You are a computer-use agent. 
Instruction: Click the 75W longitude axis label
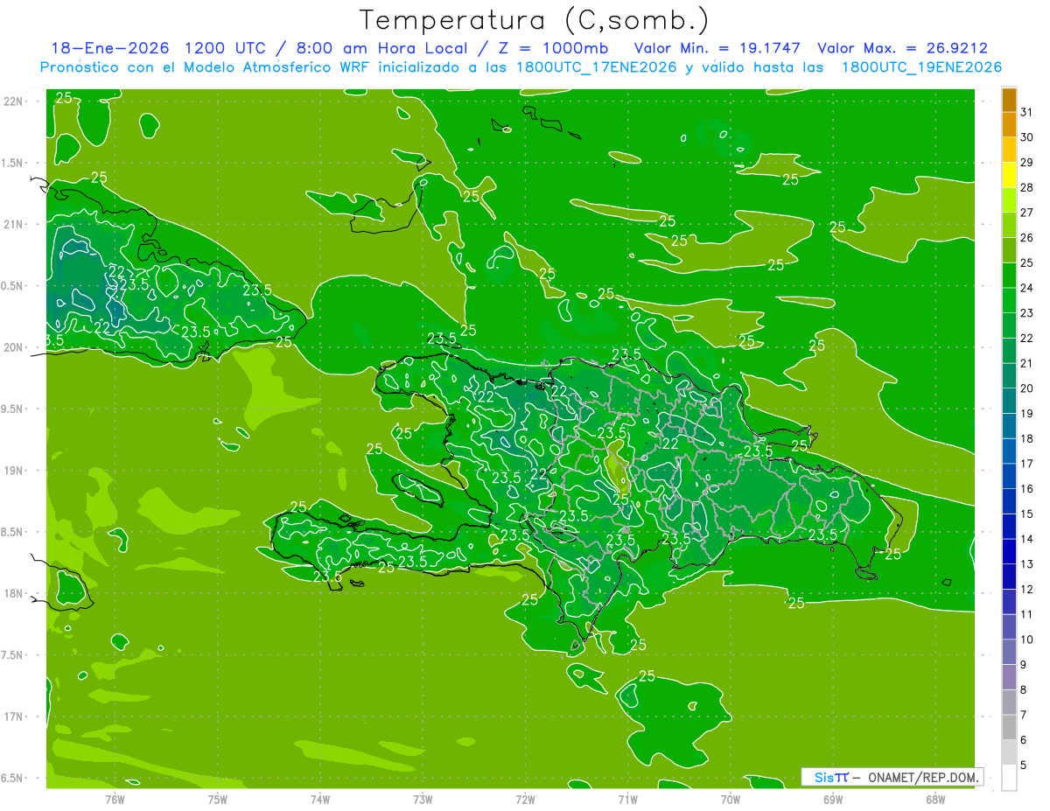pyautogui.click(x=218, y=799)
